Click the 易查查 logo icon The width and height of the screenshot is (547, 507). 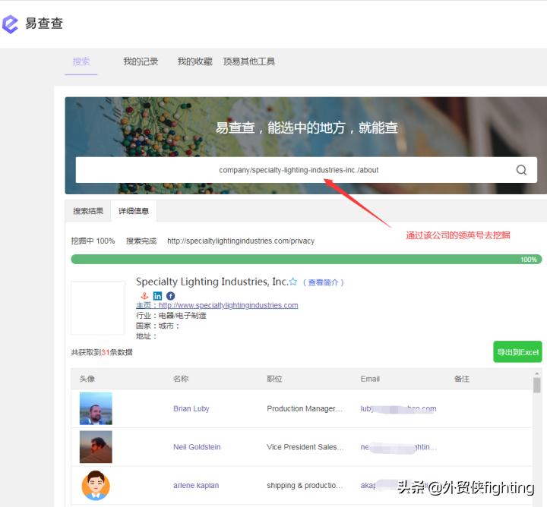[x=10, y=24]
